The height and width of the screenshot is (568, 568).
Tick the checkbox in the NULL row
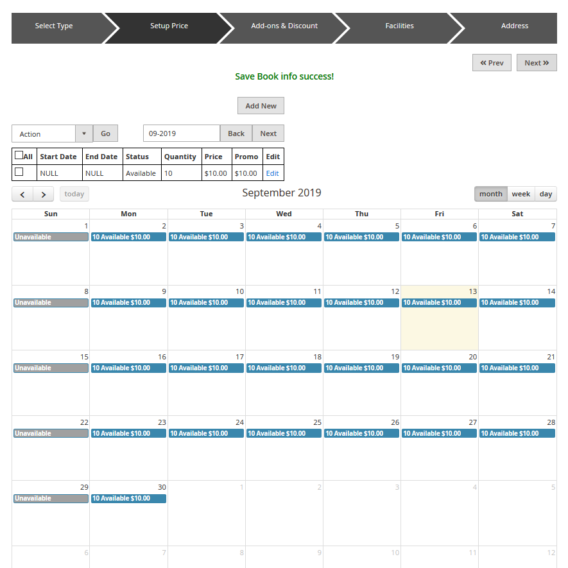[x=19, y=172]
